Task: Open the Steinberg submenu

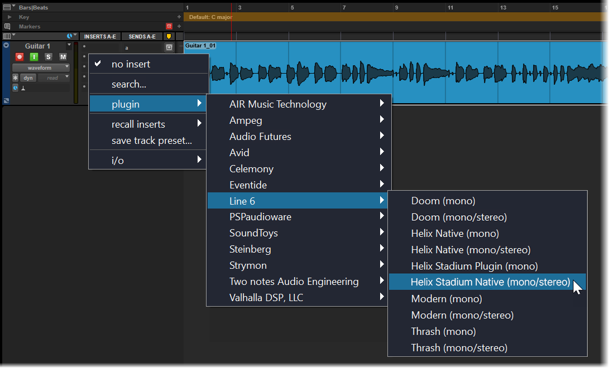Action: [x=298, y=249]
